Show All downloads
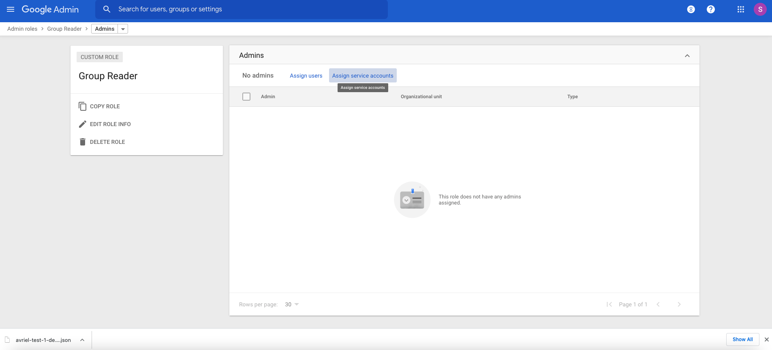Image resolution: width=772 pixels, height=350 pixels. coord(743,339)
